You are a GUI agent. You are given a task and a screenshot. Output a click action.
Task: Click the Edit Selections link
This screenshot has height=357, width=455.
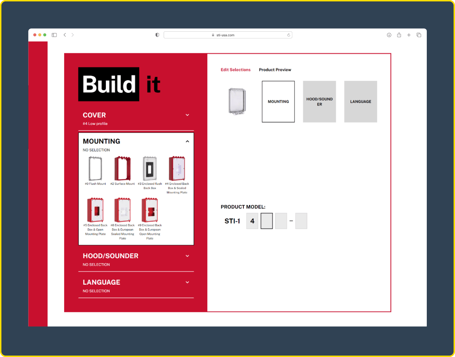tap(235, 69)
